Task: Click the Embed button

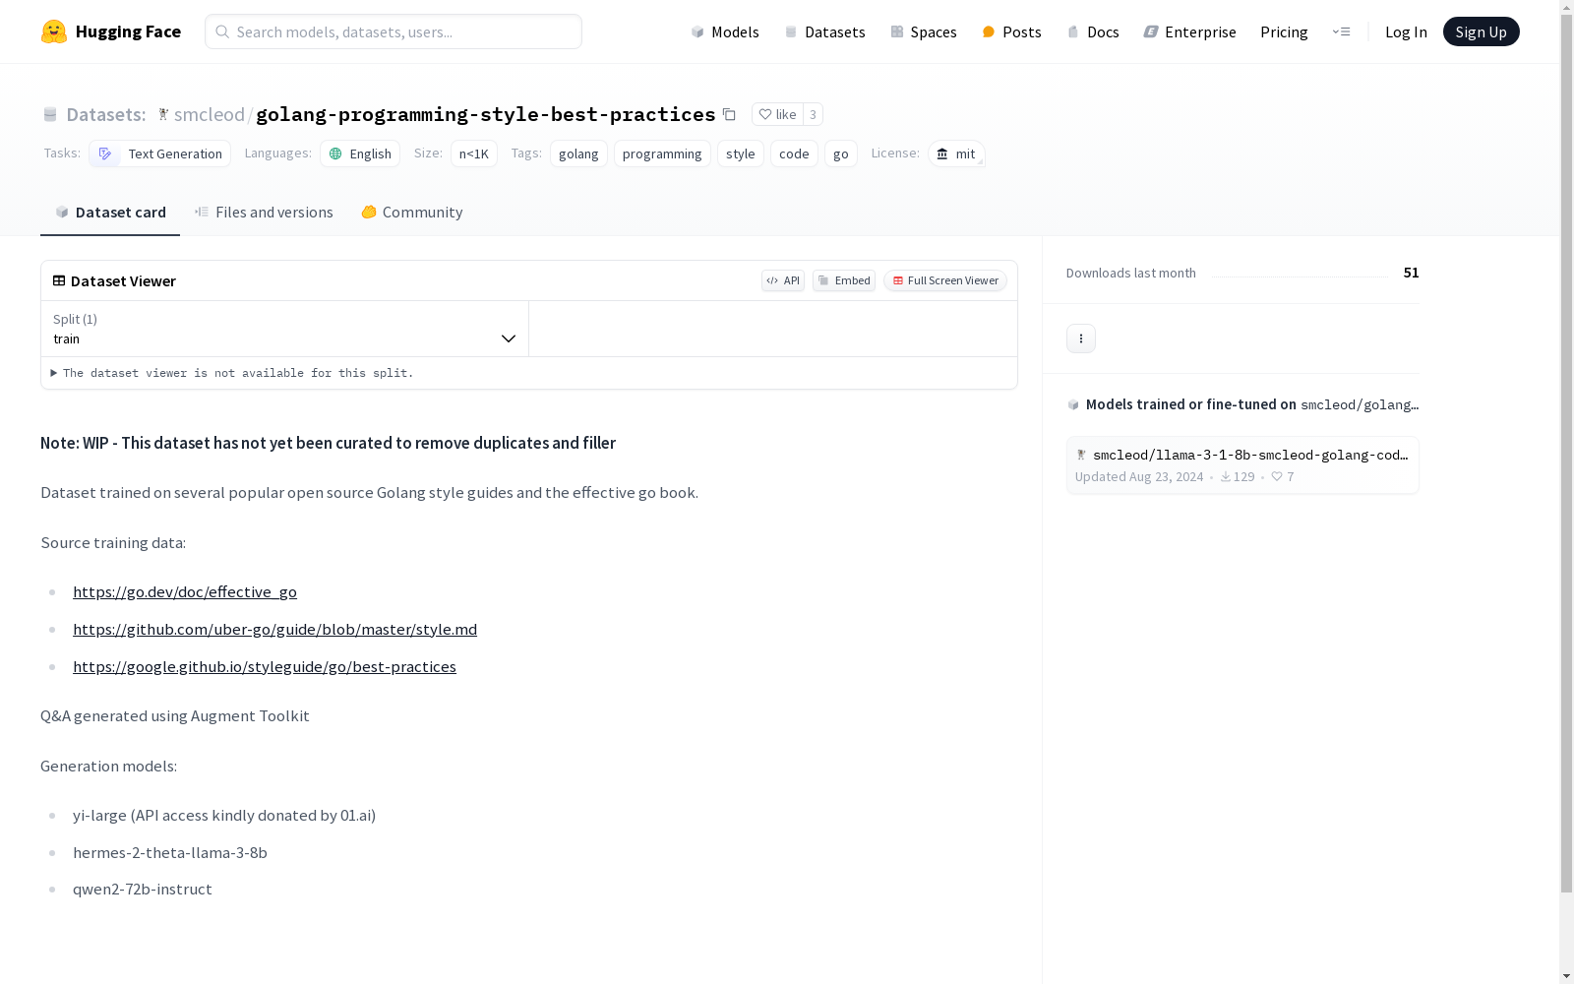Action: coord(844,280)
